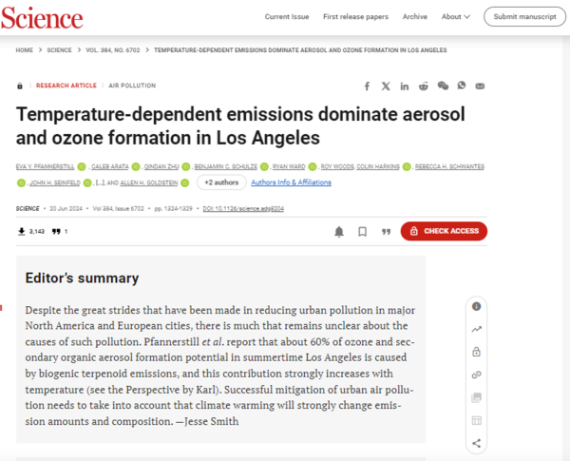Image resolution: width=570 pixels, height=461 pixels.
Task: Share article on Facebook
Action: [368, 86]
